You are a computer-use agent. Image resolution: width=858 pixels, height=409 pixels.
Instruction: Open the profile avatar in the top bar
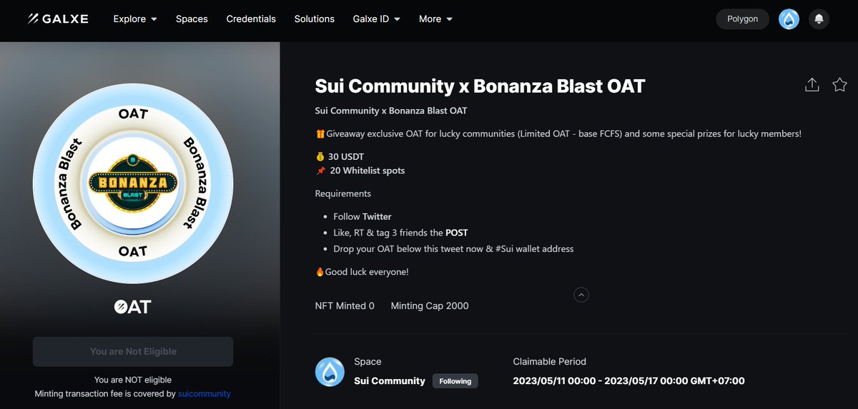pyautogui.click(x=789, y=19)
